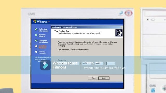The width and height of the screenshot is (166, 93).
Task: Click the CD package icon in setup header
Action: pos(119,33)
